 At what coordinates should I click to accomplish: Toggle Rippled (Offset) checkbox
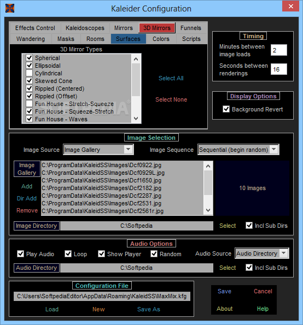[x=30, y=96]
